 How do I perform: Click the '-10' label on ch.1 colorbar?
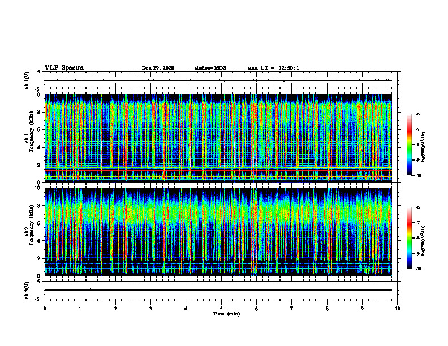coord(419,176)
